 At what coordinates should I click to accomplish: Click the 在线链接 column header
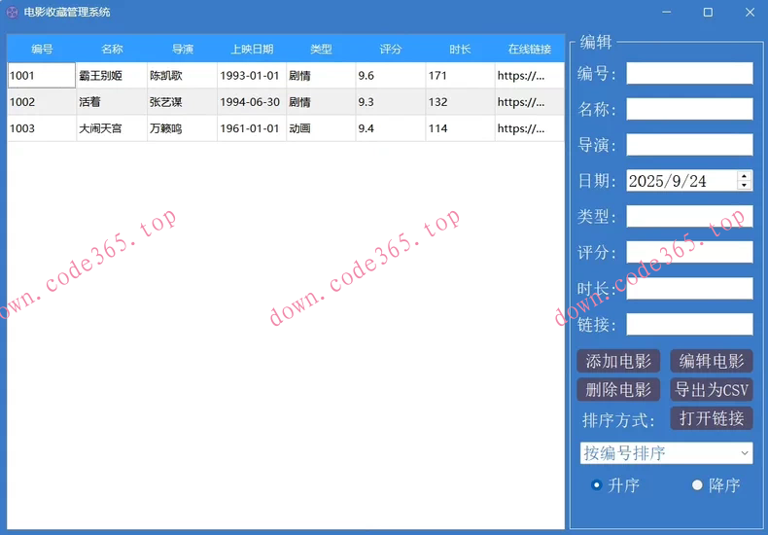click(530, 49)
